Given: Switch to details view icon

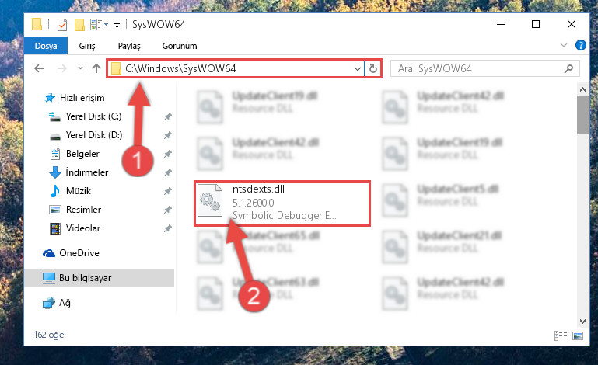Looking at the screenshot, I should pyautogui.click(x=561, y=335).
